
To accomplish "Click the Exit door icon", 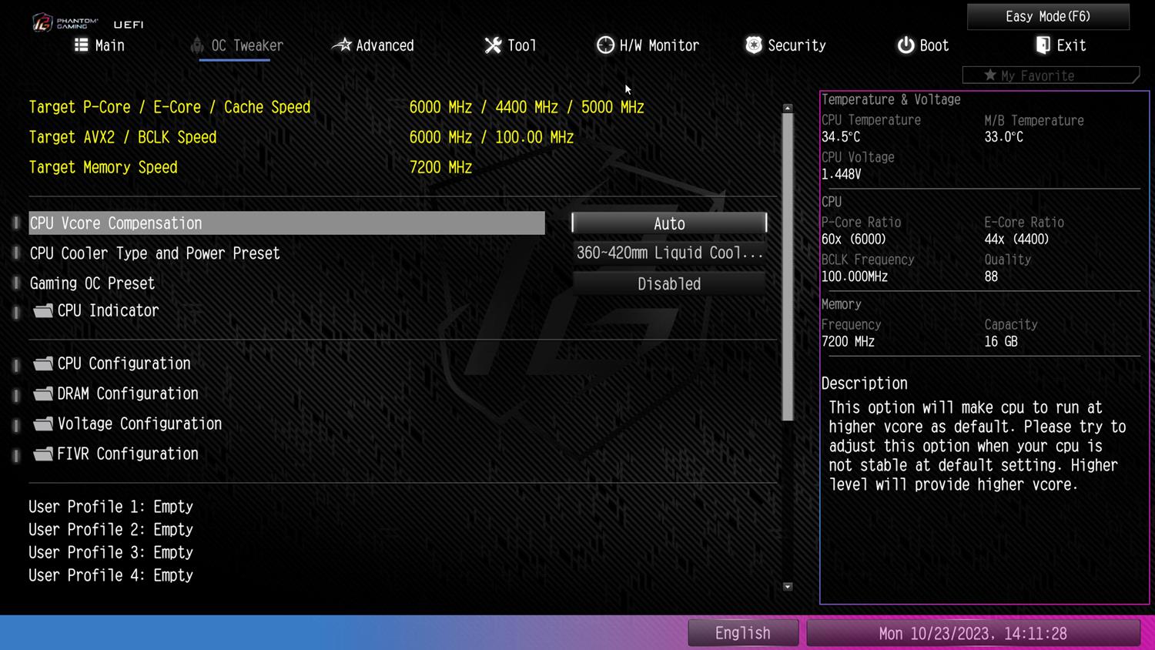I will pyautogui.click(x=1043, y=45).
